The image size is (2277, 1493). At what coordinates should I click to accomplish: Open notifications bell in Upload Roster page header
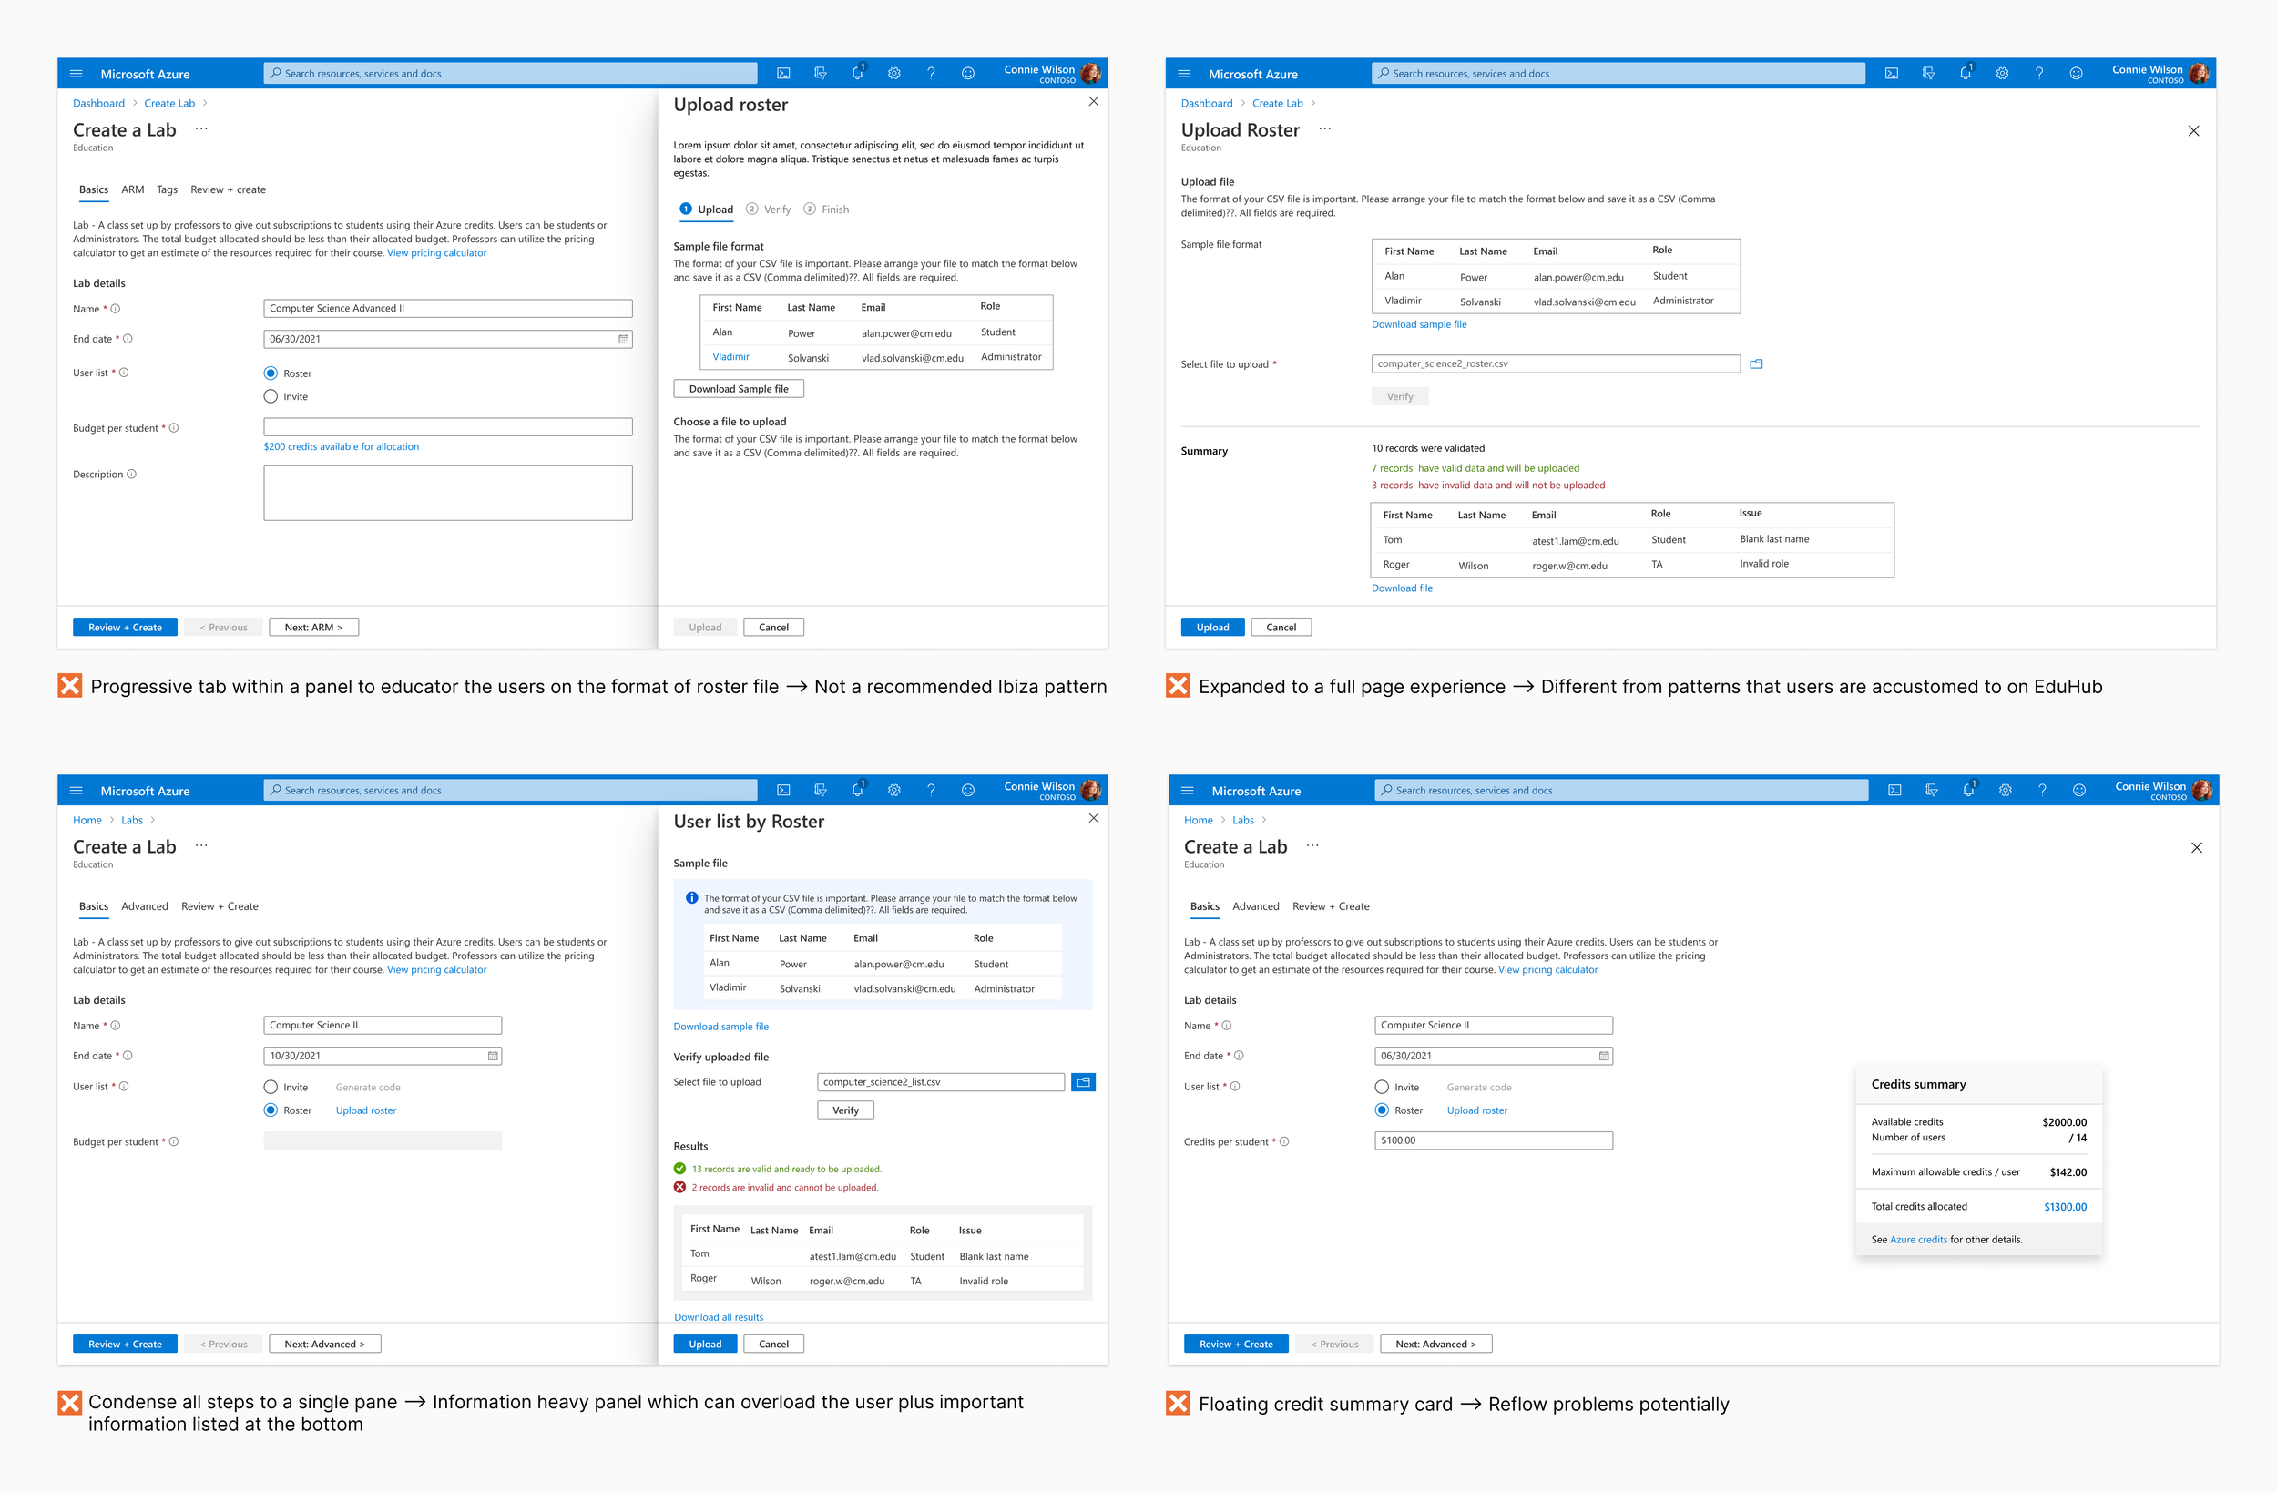[x=1966, y=74]
